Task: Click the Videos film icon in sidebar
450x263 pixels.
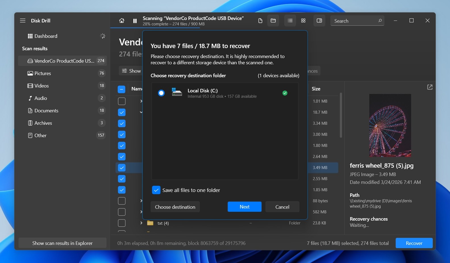Action: 30,86
